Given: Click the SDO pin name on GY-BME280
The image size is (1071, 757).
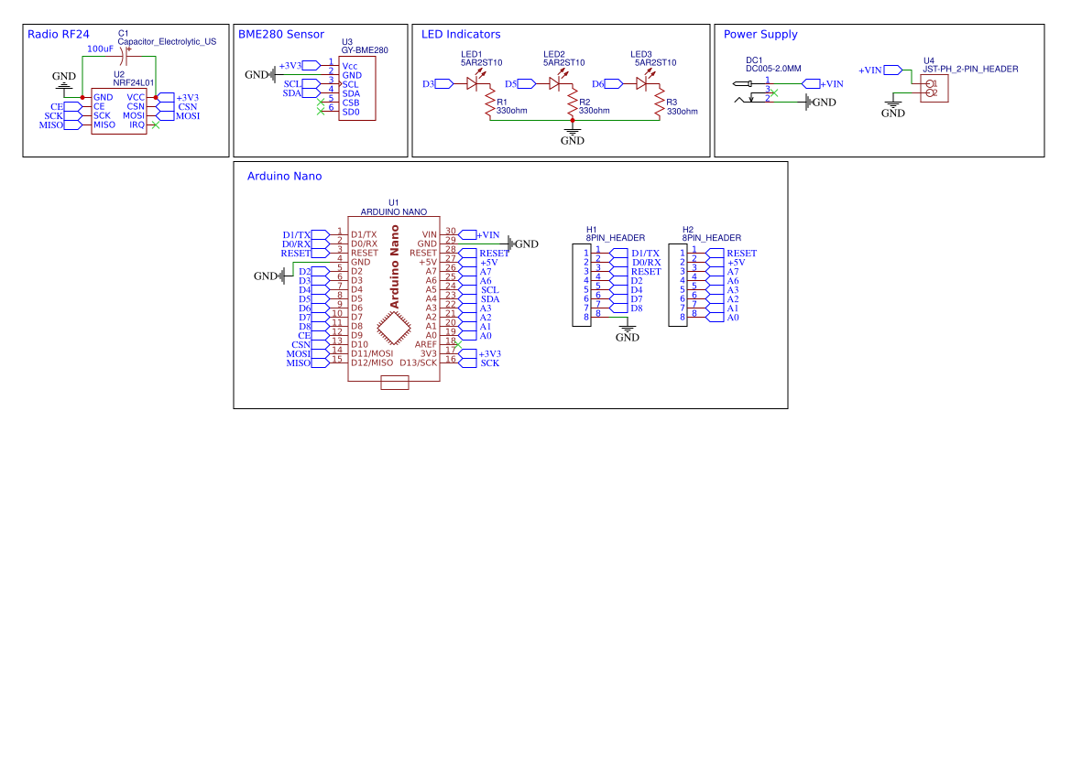Looking at the screenshot, I should click(x=351, y=112).
